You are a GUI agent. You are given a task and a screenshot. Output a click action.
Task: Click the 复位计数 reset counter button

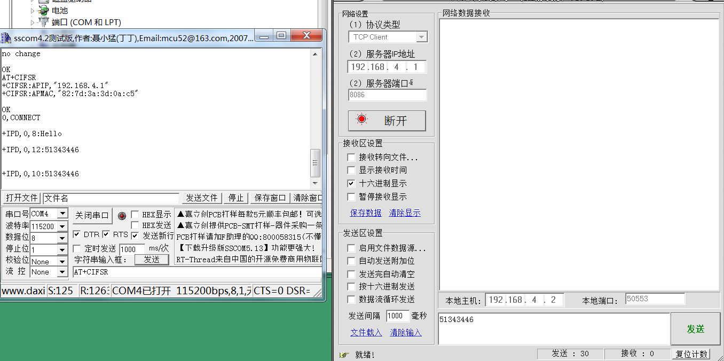[x=691, y=354]
